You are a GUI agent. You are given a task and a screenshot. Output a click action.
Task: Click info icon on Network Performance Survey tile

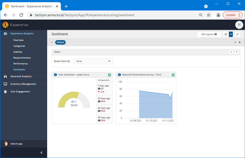point(119,75)
